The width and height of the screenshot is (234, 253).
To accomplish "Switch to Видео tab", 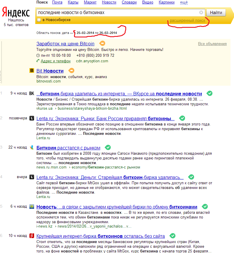I will click(147, 2).
